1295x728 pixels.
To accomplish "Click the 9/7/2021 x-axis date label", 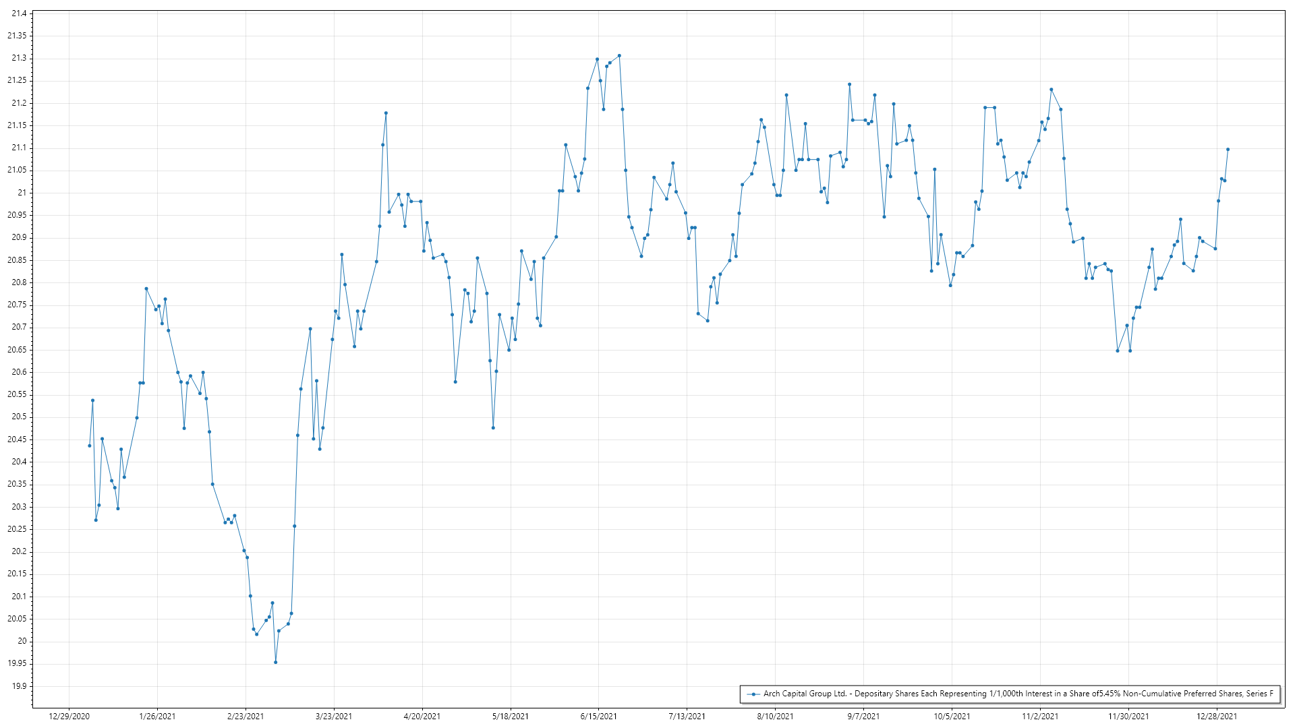I will (863, 717).
